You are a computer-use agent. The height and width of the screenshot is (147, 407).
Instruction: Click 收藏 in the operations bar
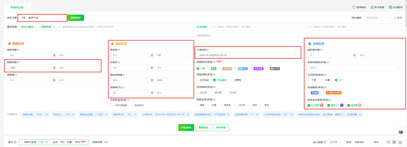pos(69,142)
